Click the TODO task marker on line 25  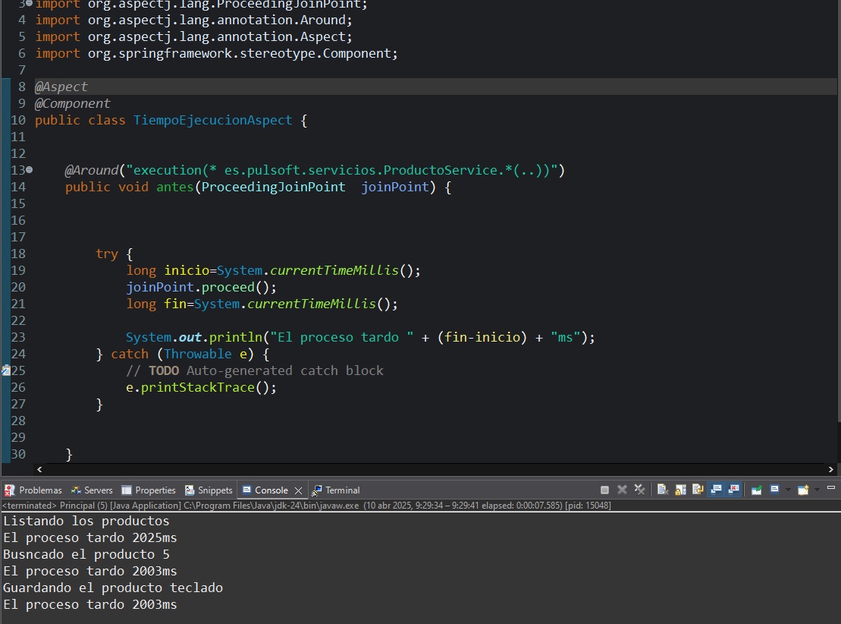click(x=6, y=370)
